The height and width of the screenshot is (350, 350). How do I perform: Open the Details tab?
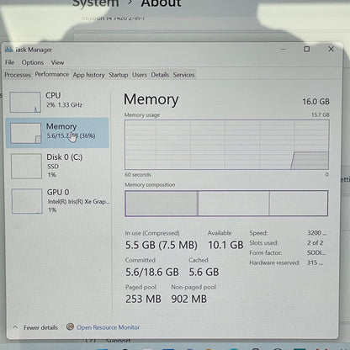click(x=160, y=75)
